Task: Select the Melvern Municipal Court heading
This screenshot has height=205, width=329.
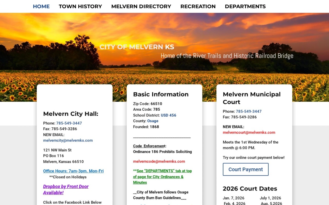Action: (252, 98)
